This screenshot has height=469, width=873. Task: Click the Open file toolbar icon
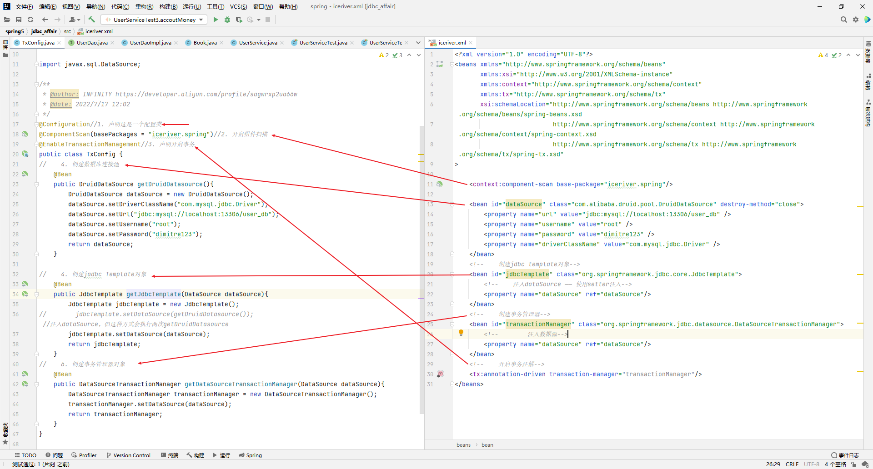click(x=7, y=20)
